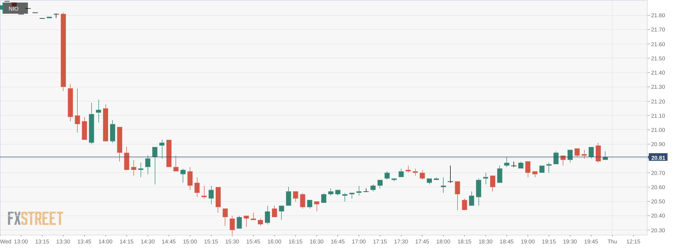
Task: Click the FXStreet logo watermark
Action: click(36, 219)
